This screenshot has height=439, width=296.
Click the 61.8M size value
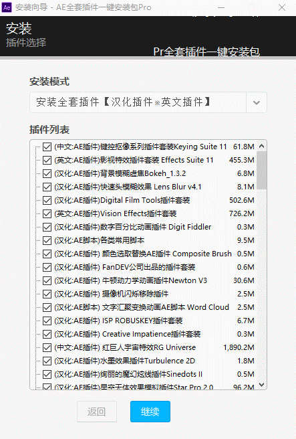point(244,147)
